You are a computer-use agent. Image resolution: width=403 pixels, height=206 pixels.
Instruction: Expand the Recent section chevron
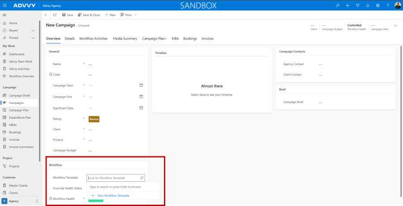pyautogui.click(x=33, y=30)
